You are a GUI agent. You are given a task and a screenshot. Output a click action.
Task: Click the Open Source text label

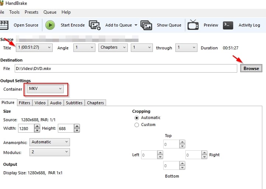[x=26, y=25]
